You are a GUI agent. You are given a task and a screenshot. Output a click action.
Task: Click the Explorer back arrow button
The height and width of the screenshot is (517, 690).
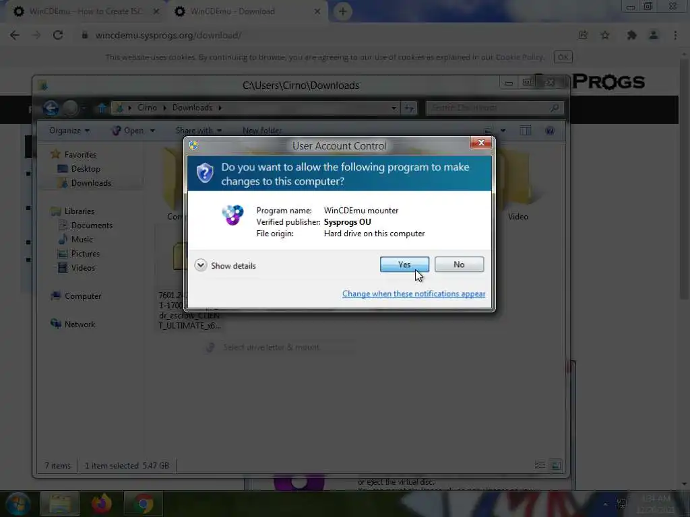point(51,108)
